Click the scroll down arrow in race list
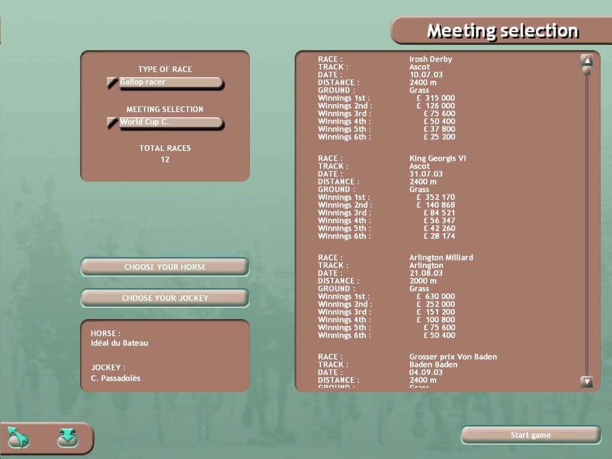This screenshot has width=612, height=459. (586, 381)
